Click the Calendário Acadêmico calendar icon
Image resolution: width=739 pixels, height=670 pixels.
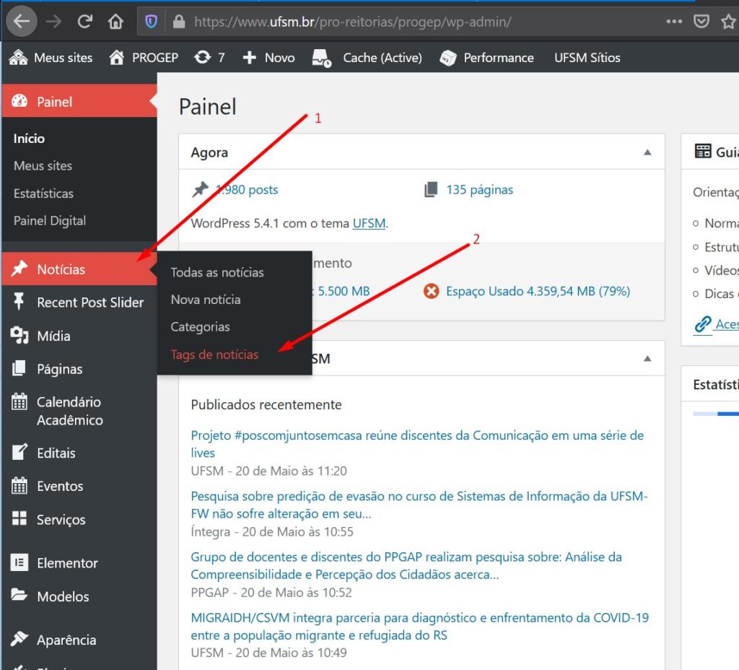tap(19, 402)
